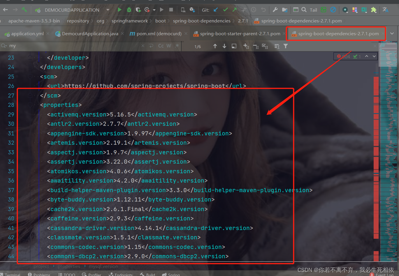
Task: Stop the running application
Action: coord(171,10)
